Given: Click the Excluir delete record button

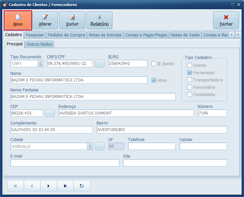Looking at the screenshot, I should click(72, 21).
